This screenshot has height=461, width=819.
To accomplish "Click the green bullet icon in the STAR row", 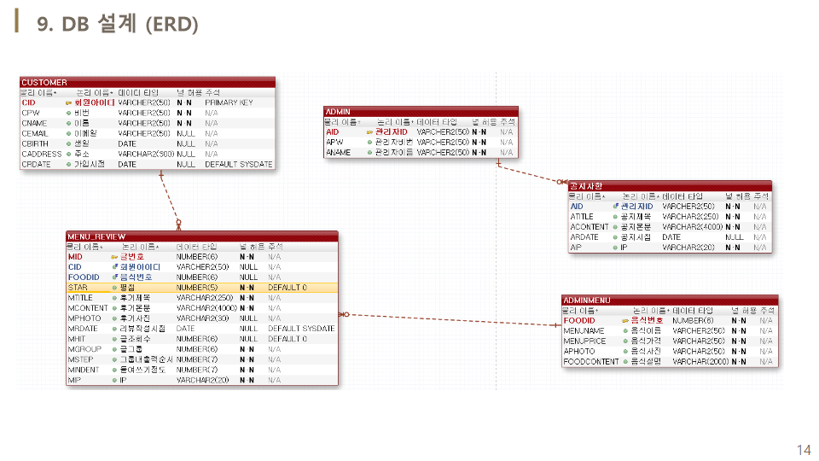I will click(x=114, y=288).
